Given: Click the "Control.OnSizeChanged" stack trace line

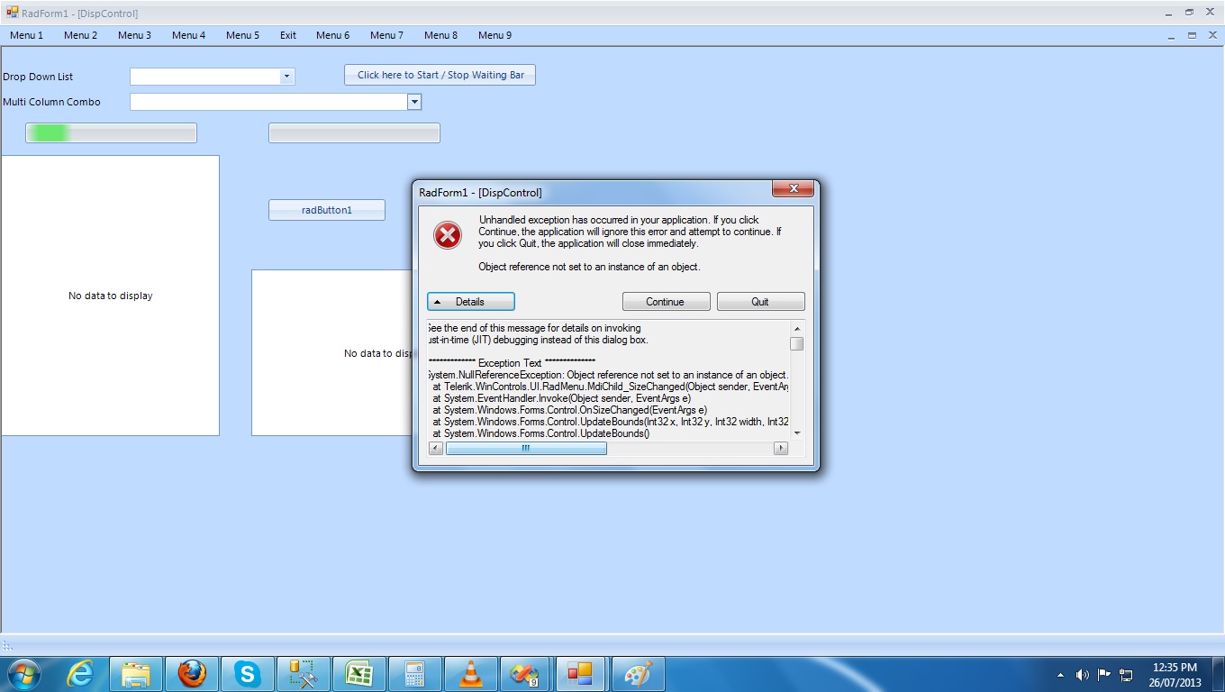Looking at the screenshot, I should point(569,410).
